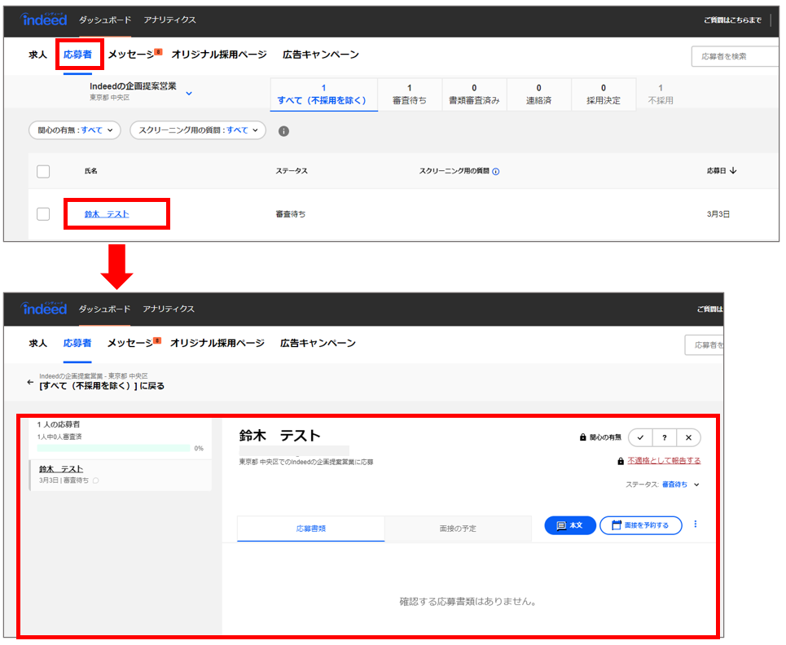
Task: Open the スクリーニング用の質問 filter dropdown
Action: click(198, 130)
